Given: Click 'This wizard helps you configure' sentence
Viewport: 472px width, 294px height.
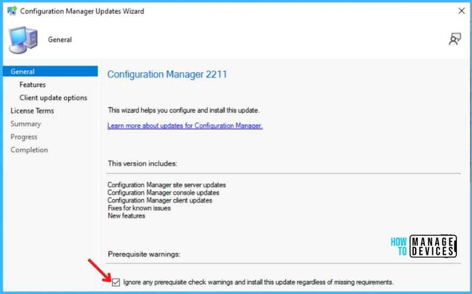Looking at the screenshot, I should coord(184,110).
